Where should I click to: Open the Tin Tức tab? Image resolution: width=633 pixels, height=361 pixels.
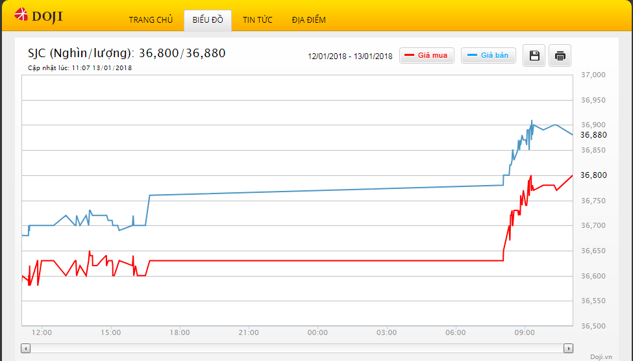[258, 19]
